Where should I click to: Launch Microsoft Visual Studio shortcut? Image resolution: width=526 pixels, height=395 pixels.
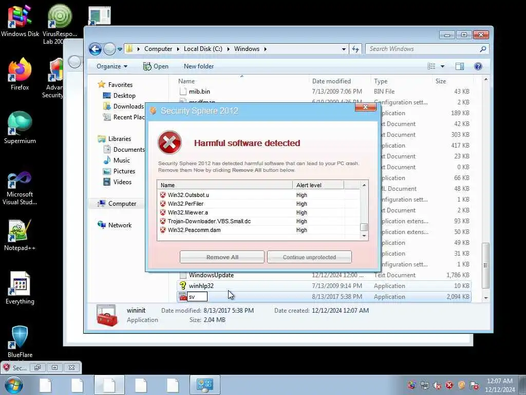point(20,188)
